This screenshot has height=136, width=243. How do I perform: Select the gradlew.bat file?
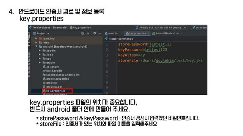coord(67,87)
